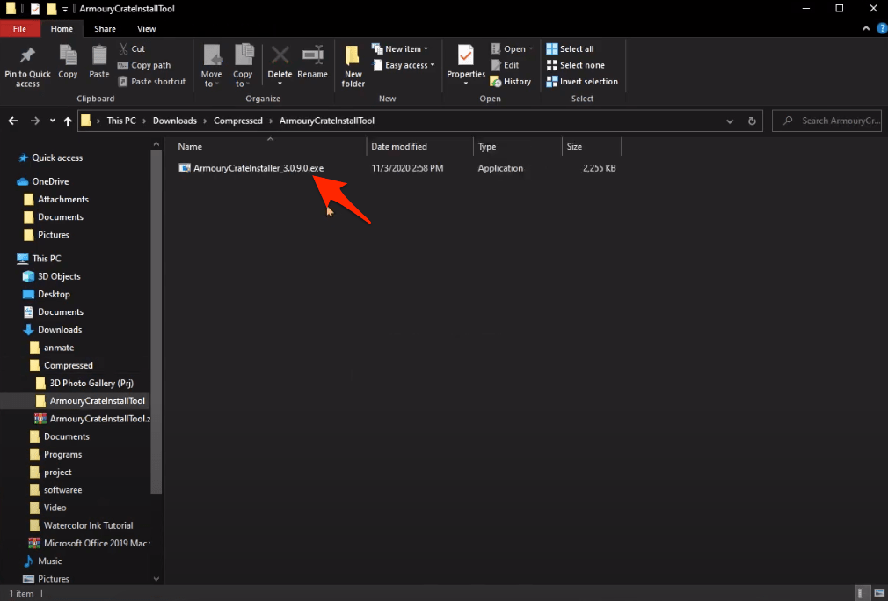The height and width of the screenshot is (601, 888).
Task: Click This PC in the address bar
Action: pyautogui.click(x=121, y=121)
